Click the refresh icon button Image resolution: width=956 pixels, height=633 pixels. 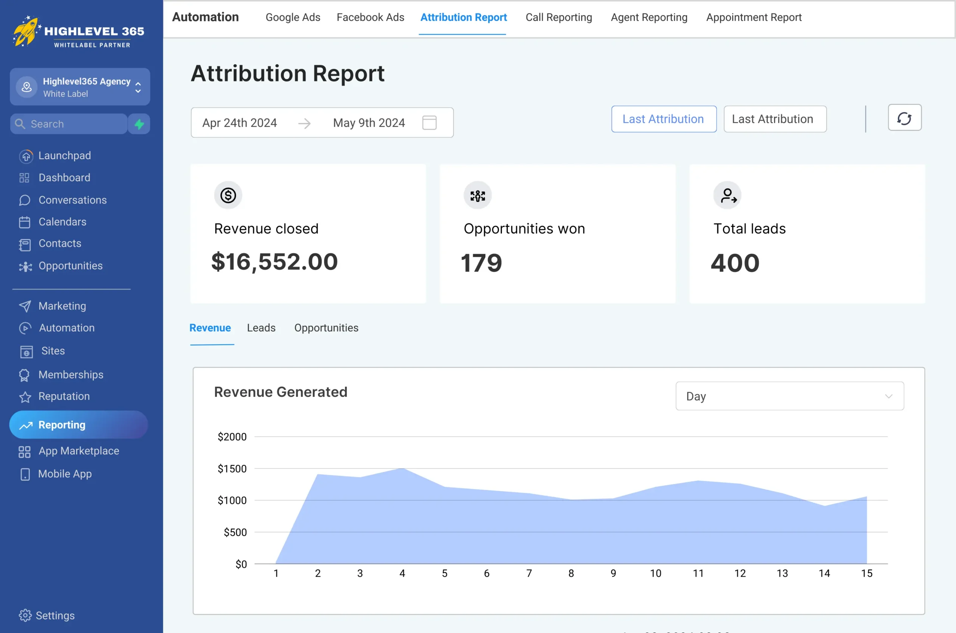904,118
